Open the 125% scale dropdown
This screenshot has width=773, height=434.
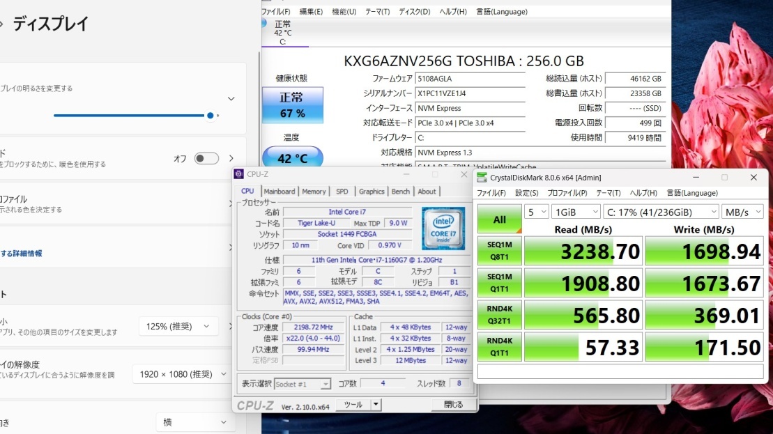point(178,326)
